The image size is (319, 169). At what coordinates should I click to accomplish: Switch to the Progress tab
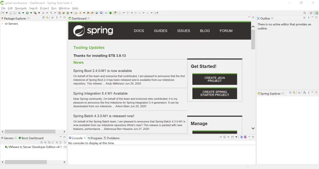(95, 138)
